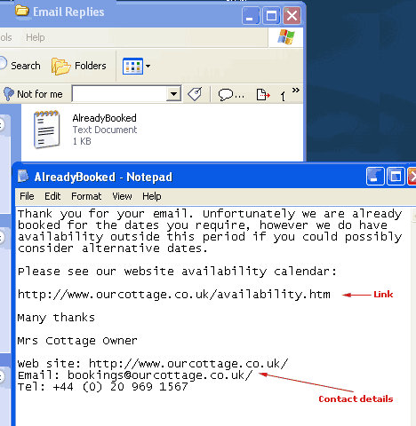
Task: Click the tag label icon beside combo box
Action: (195, 94)
